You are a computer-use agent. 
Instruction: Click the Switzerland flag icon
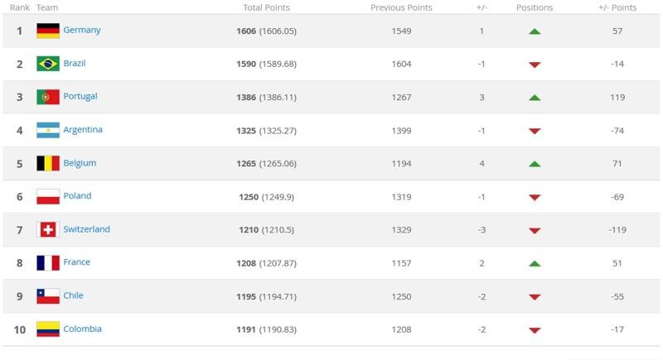click(x=48, y=230)
